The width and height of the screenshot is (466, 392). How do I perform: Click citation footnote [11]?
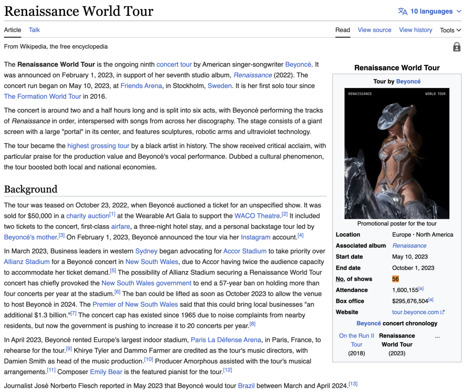click(51, 370)
